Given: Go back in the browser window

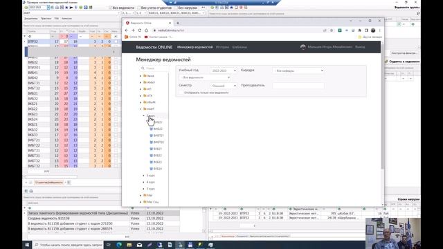Looking at the screenshot, I should point(126,30).
